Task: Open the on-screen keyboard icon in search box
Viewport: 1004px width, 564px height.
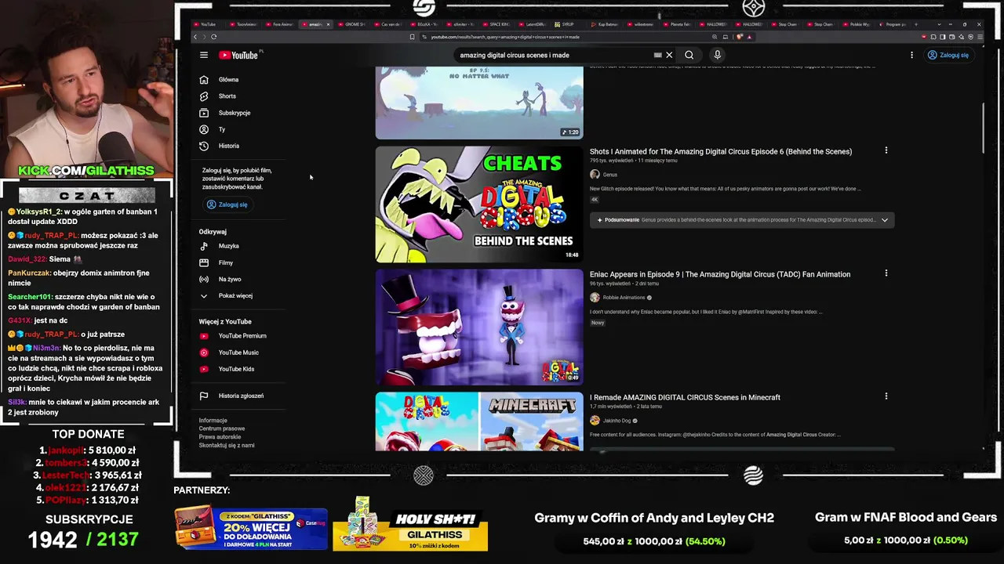Action: (657, 55)
